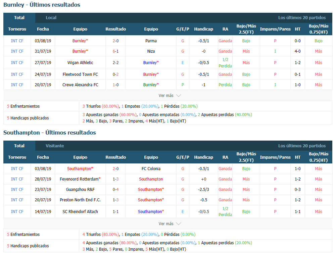Click Southampton in the FC Colonia row
The image size is (335, 253).
click(80, 169)
